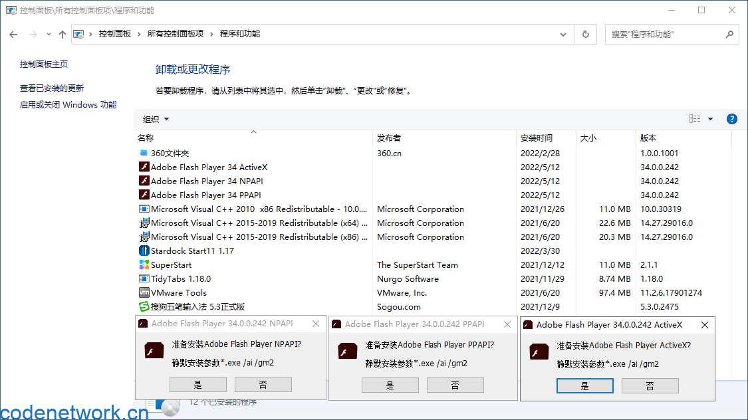This screenshot has height=420, width=748.
Task: Click 否 in the NPAPI install dialog
Action: pos(263,384)
